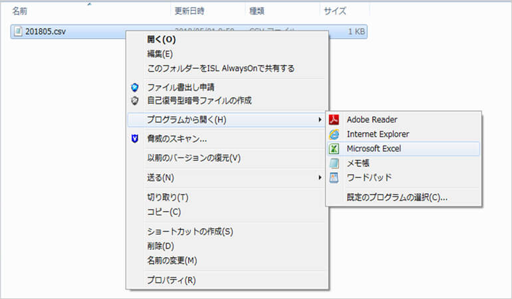Expand the プログラムから開く submenu arrow

tap(320, 120)
